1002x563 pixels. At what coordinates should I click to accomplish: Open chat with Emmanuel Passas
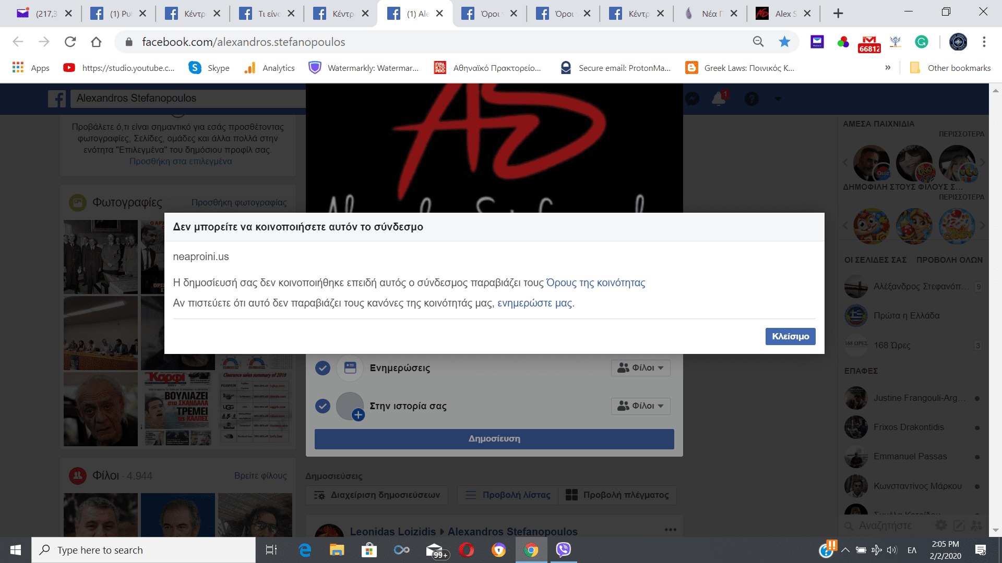pos(913,456)
